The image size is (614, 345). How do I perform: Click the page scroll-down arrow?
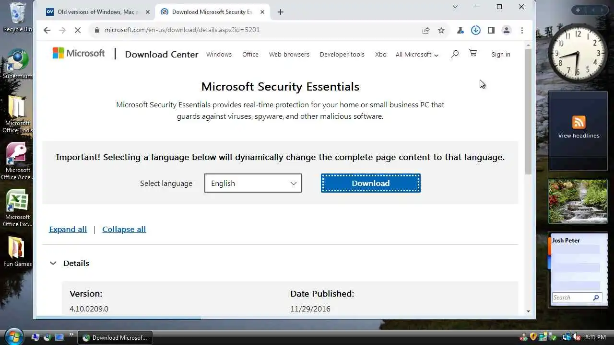528,311
